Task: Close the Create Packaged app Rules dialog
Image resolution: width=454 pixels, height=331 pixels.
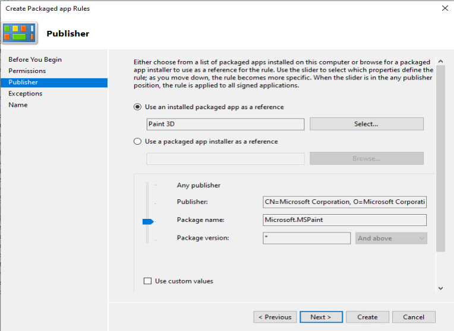Action: click(445, 8)
